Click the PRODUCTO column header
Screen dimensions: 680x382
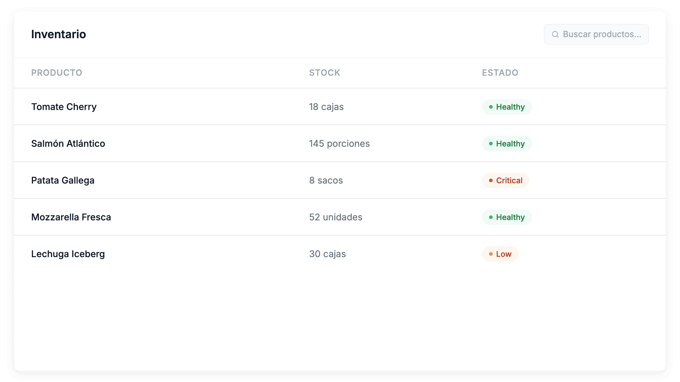coord(57,73)
